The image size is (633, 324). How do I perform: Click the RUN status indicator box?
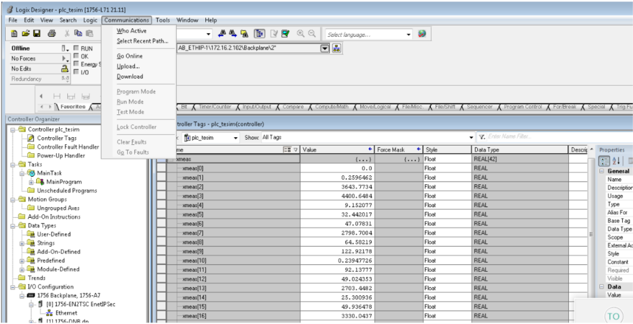[x=76, y=48]
